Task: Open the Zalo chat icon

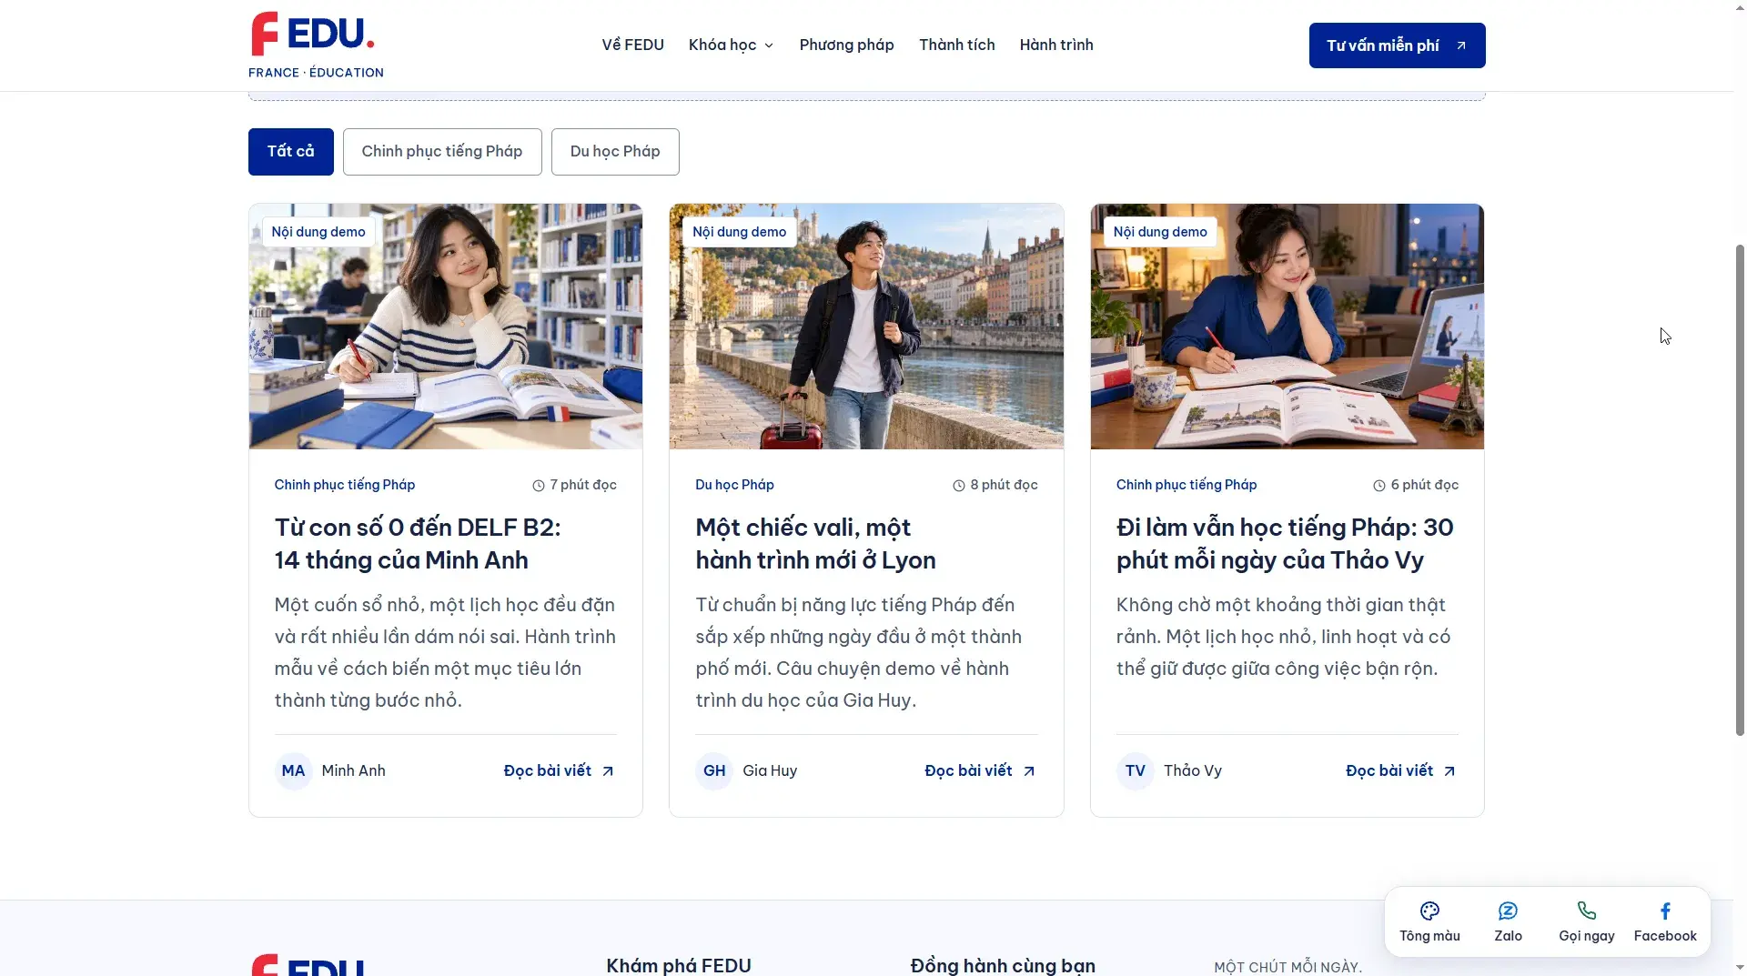Action: click(1508, 911)
